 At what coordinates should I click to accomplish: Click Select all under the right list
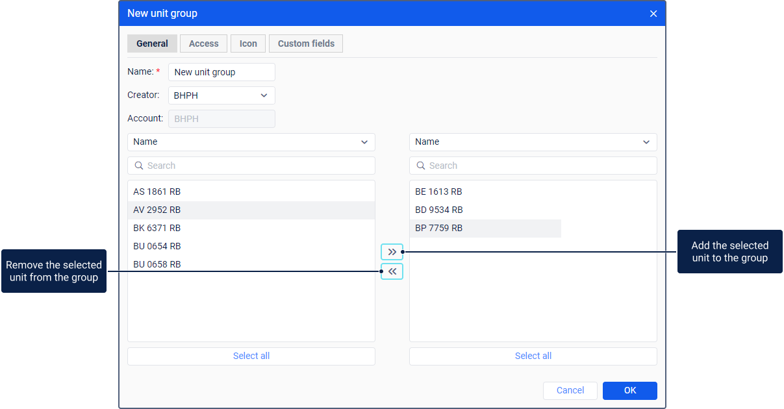[x=533, y=356]
